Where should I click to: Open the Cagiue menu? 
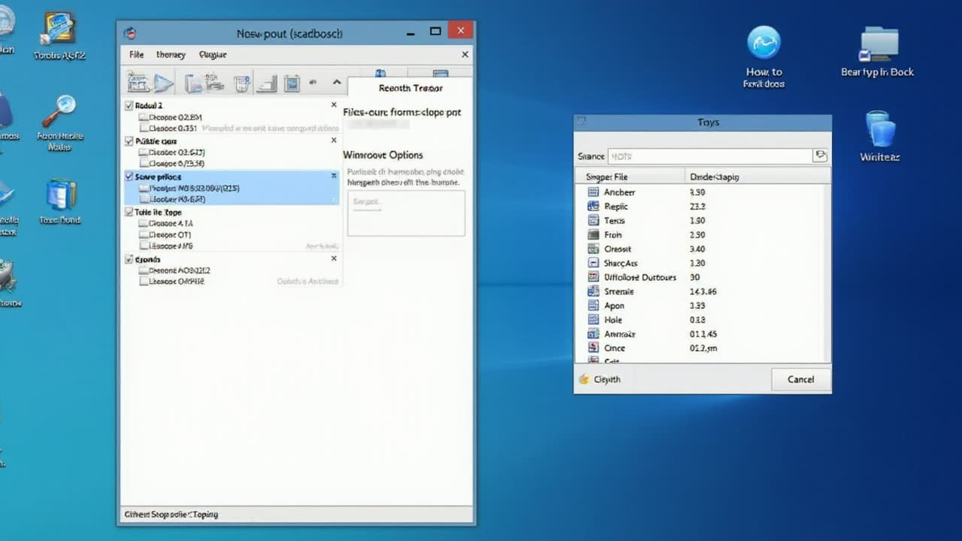click(x=213, y=54)
